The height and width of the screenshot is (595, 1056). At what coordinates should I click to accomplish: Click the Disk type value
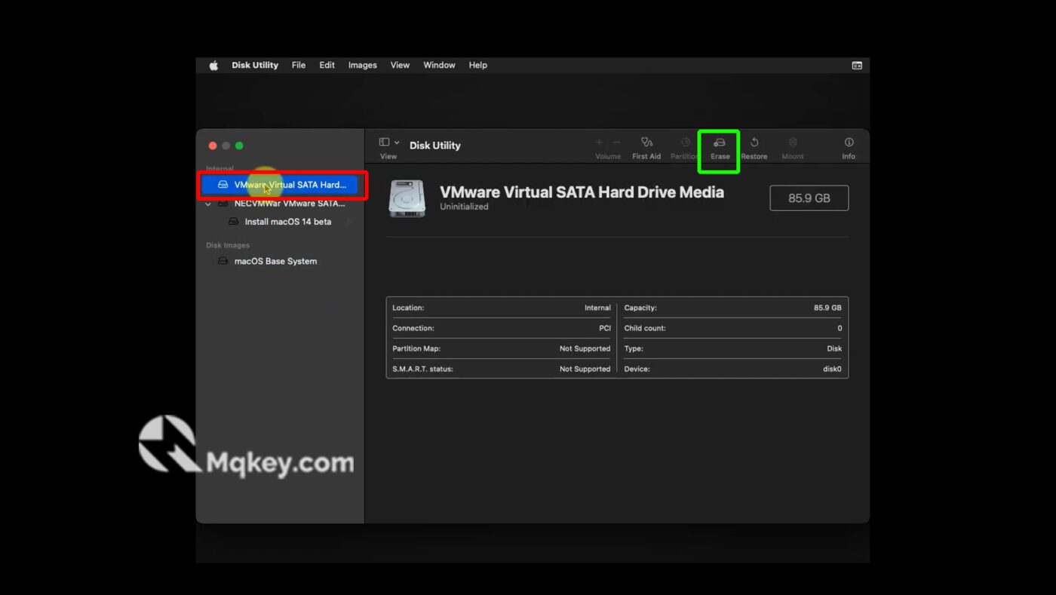[834, 349]
